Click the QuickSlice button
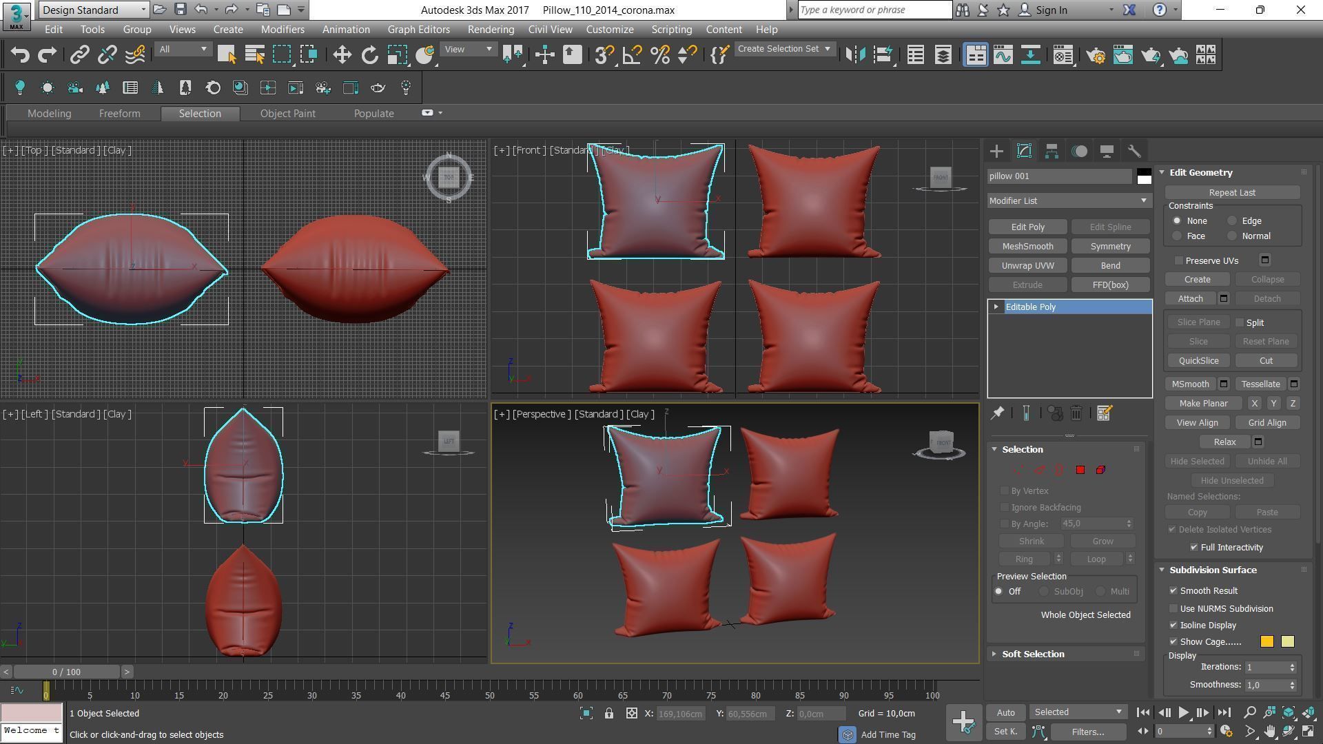1323x744 pixels. pyautogui.click(x=1198, y=361)
